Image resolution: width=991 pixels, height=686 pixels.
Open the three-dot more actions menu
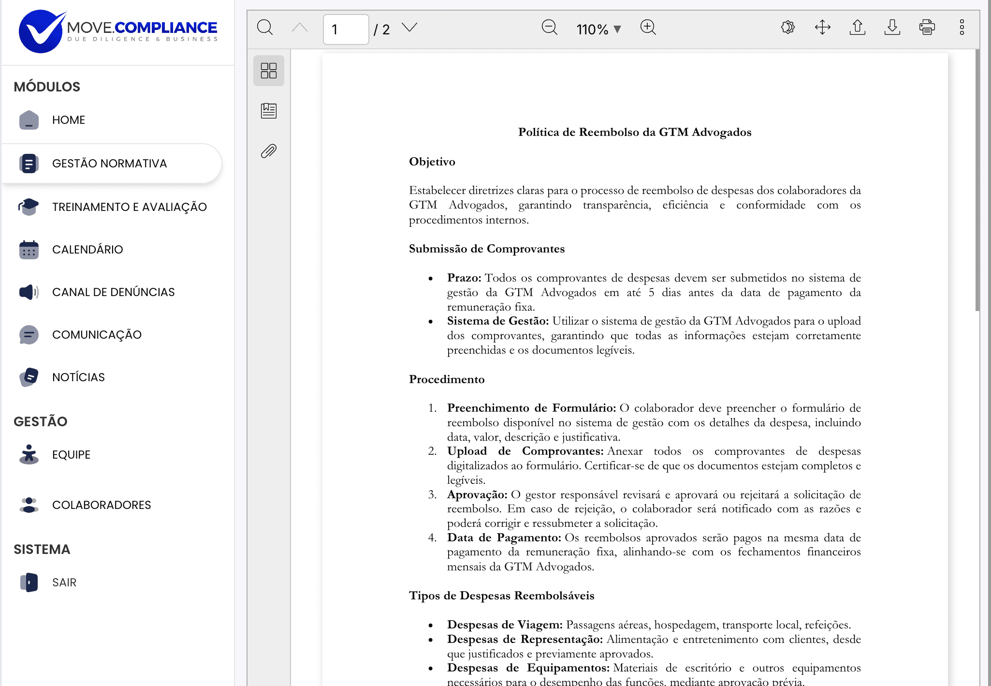pos(962,28)
